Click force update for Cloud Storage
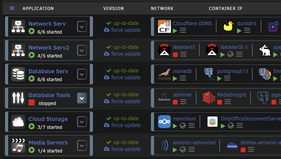The width and height of the screenshot is (281, 159). coord(122,125)
